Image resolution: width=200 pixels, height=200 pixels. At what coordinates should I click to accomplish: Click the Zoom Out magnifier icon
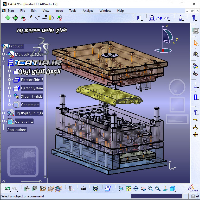[158, 189]
